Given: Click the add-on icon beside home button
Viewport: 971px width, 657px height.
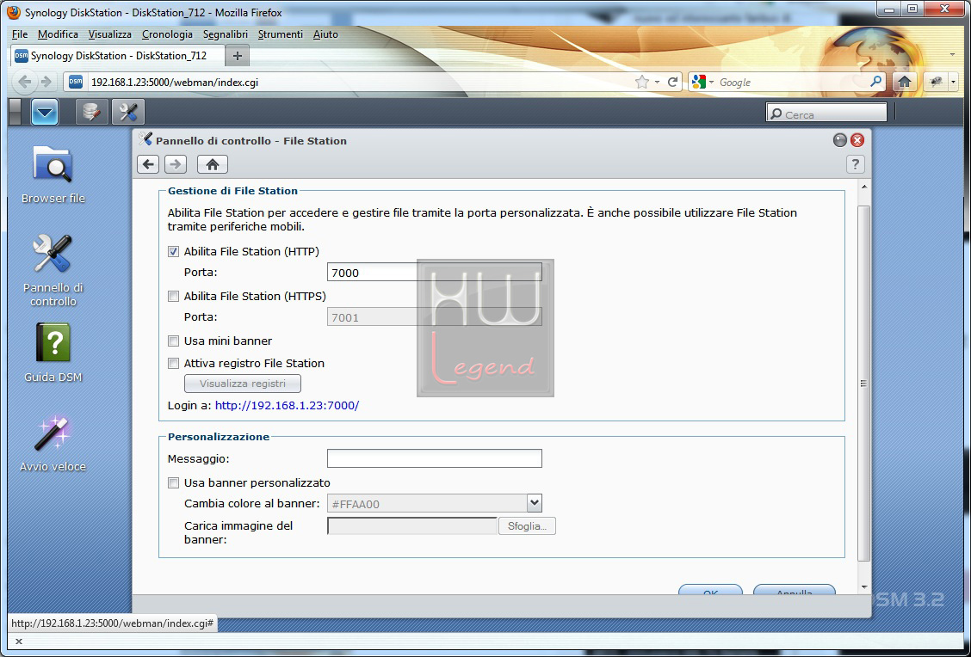Looking at the screenshot, I should click(x=936, y=82).
